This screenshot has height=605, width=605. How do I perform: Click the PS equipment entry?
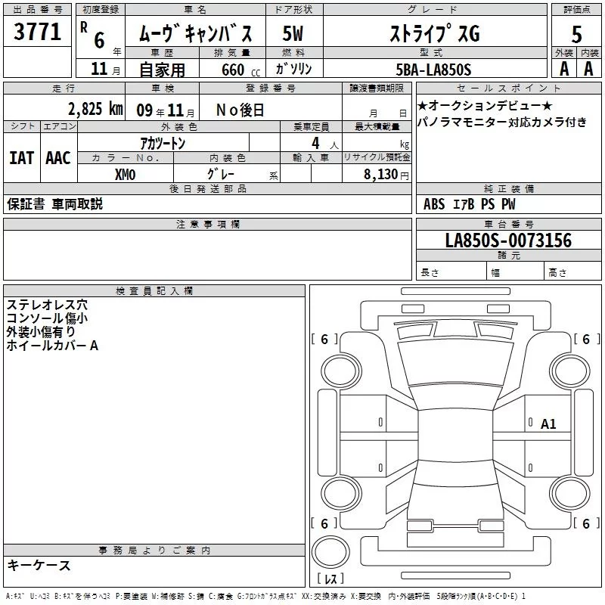pyautogui.click(x=488, y=203)
